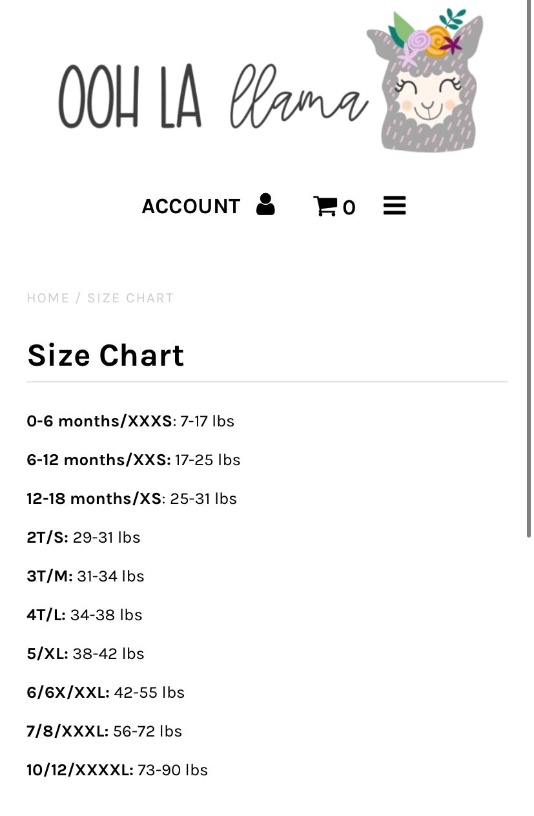534x816 pixels.
Task: Click the 5/XL size row
Action: point(85,654)
